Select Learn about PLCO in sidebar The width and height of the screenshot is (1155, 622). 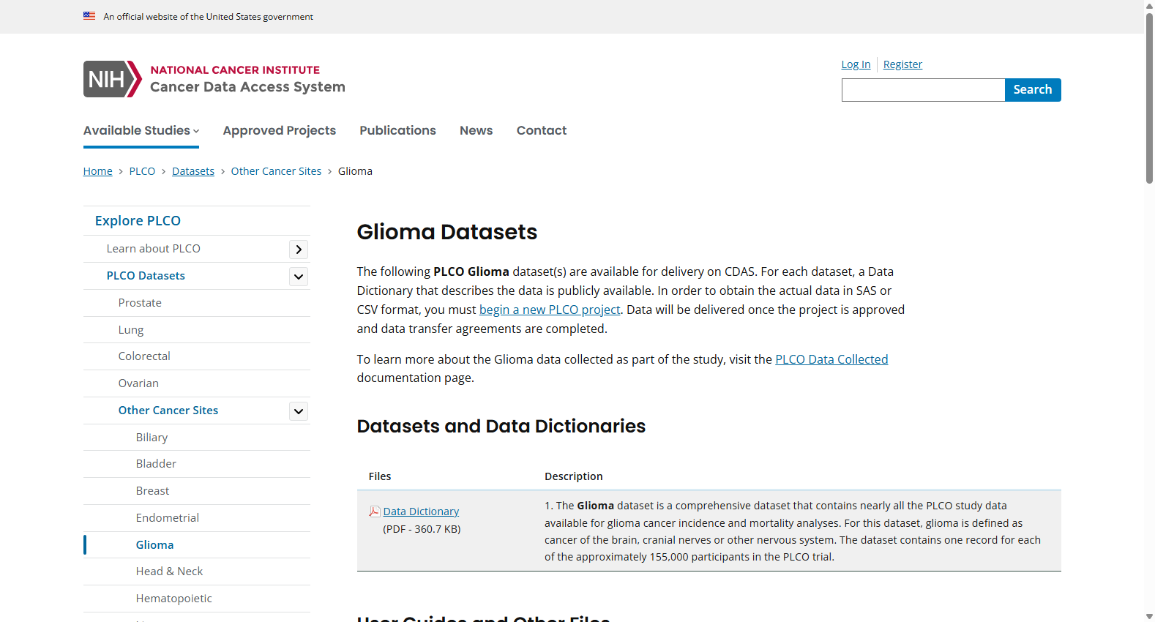coord(154,249)
